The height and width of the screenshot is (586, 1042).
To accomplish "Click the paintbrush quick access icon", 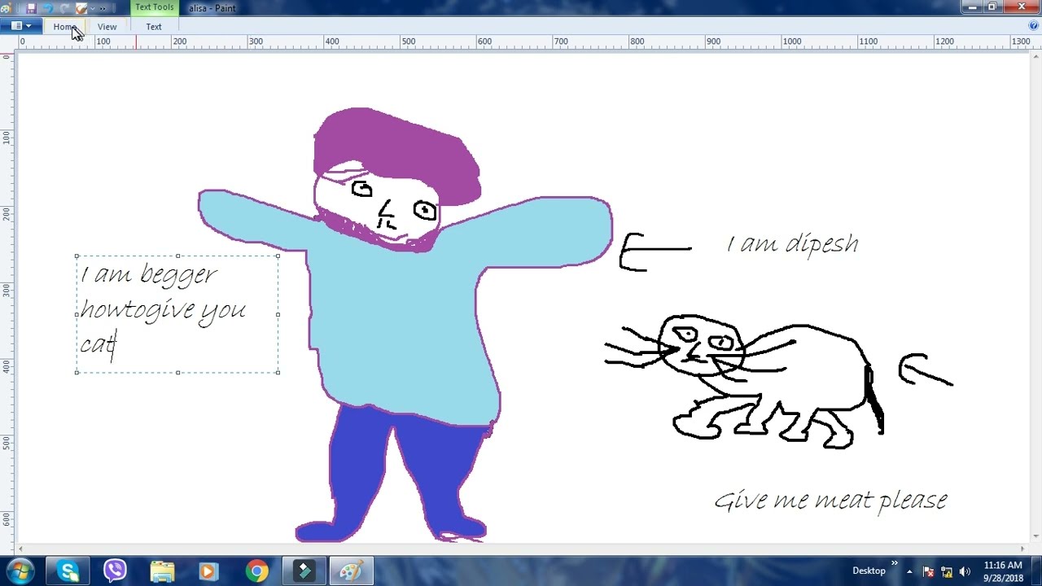I will [x=81, y=8].
